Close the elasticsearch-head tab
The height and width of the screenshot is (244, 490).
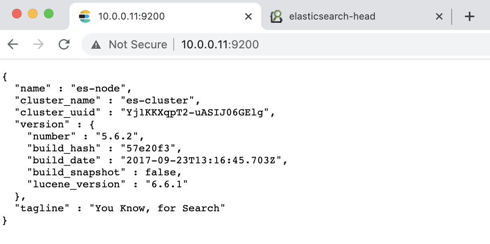click(439, 16)
